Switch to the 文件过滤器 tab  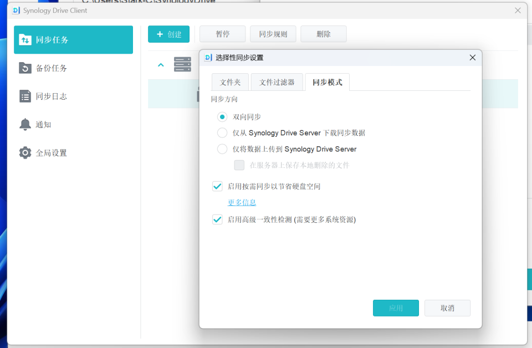(277, 82)
